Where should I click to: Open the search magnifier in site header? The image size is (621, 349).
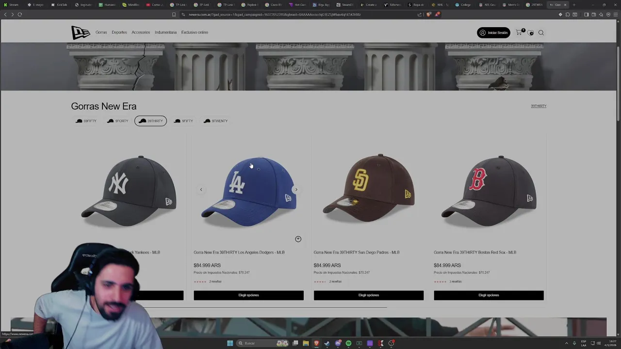click(541, 32)
